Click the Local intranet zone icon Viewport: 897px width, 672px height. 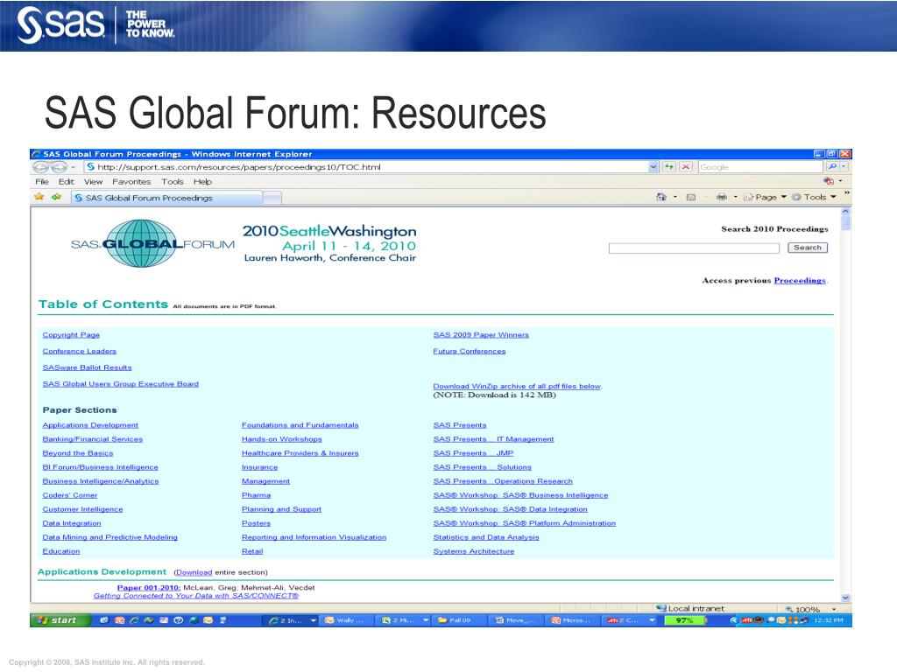click(661, 609)
